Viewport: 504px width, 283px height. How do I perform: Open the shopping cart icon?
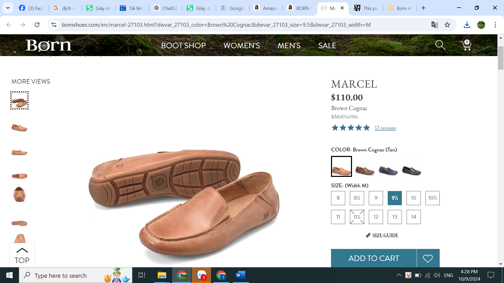466,45
